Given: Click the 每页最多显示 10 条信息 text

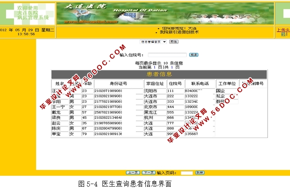Looking at the screenshot, I should point(159,63).
